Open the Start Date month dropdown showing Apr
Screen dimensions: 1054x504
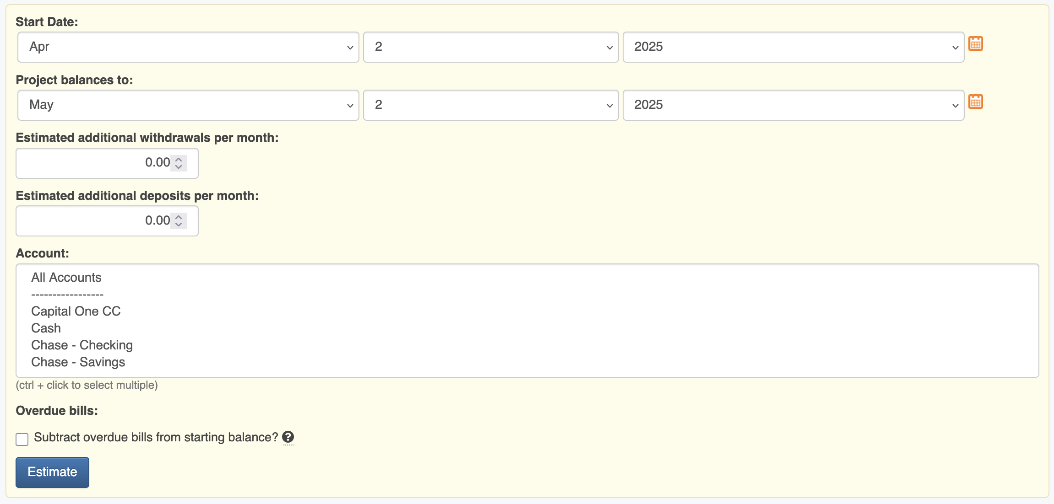(188, 47)
